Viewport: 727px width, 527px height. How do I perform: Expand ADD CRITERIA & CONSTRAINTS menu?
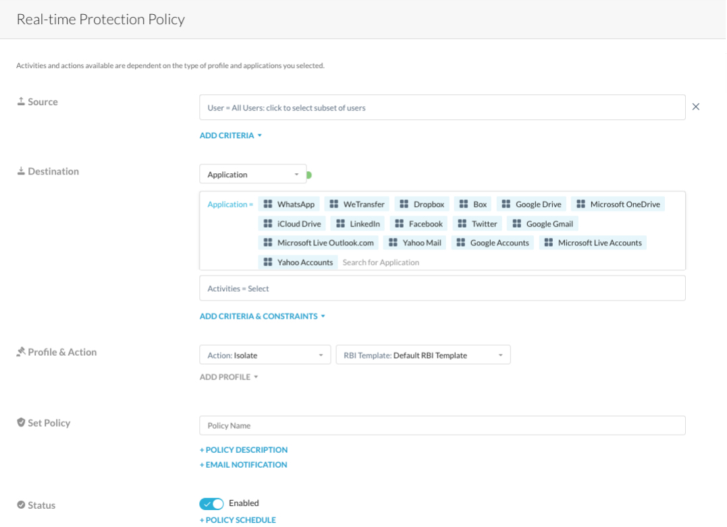pos(263,317)
